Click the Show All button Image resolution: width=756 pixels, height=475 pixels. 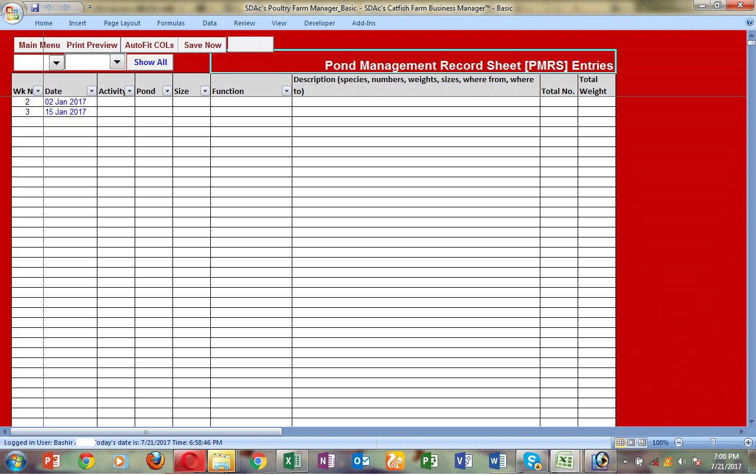tap(150, 62)
